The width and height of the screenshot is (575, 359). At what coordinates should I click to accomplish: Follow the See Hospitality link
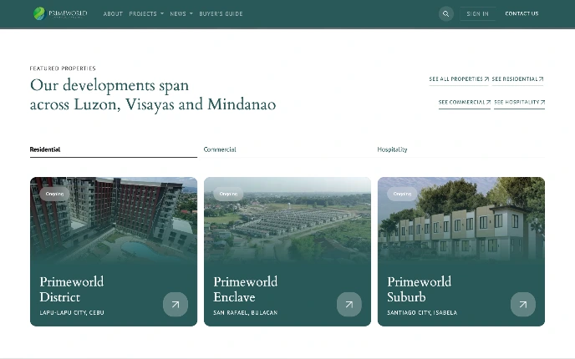[x=519, y=102]
